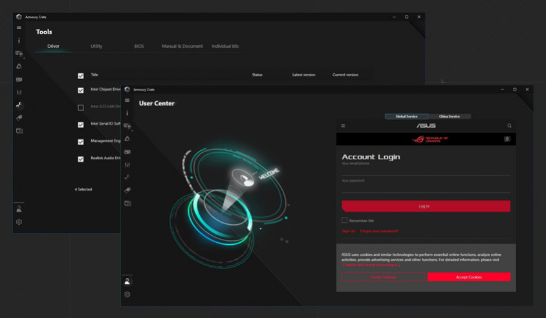Uncheck the Intel Chipset Driver checkbox
Screen dimensions: 546x318
click(81, 91)
